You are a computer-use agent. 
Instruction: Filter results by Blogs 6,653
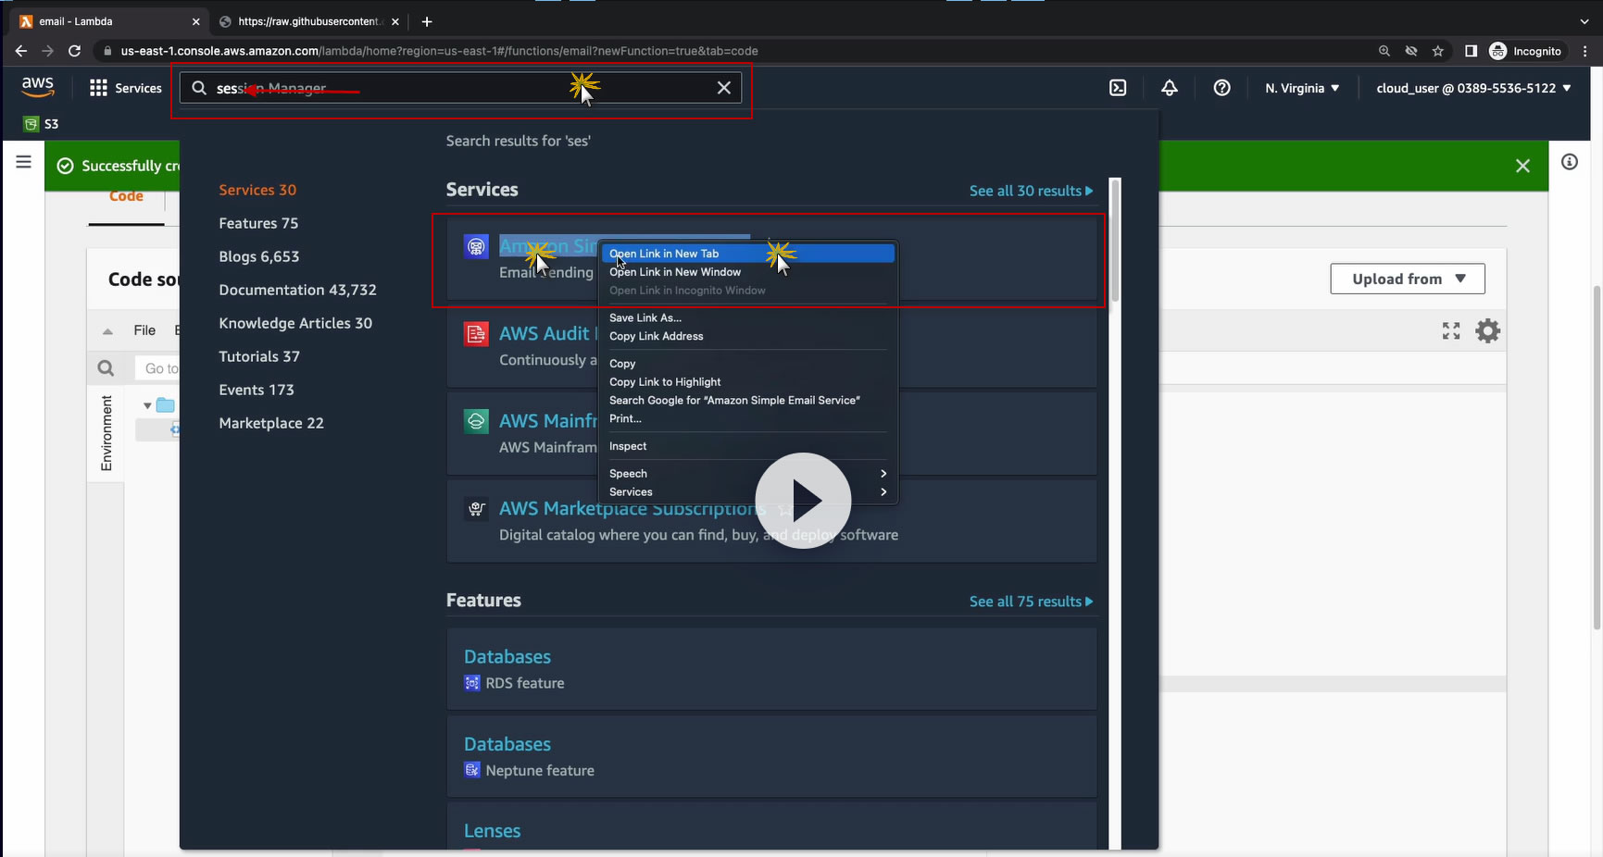[259, 256]
